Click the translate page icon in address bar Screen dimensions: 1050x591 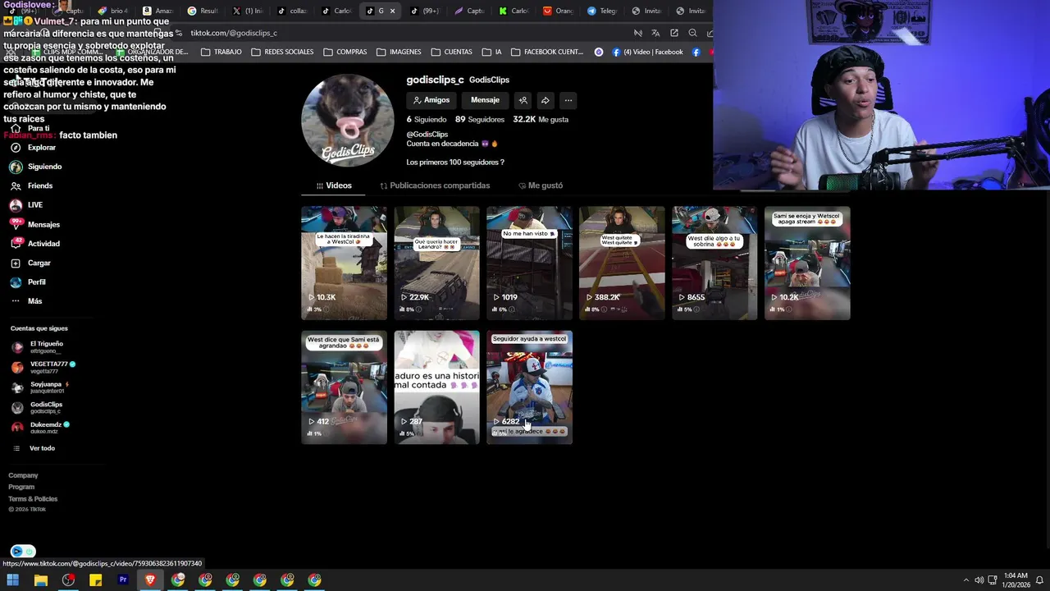(x=655, y=33)
